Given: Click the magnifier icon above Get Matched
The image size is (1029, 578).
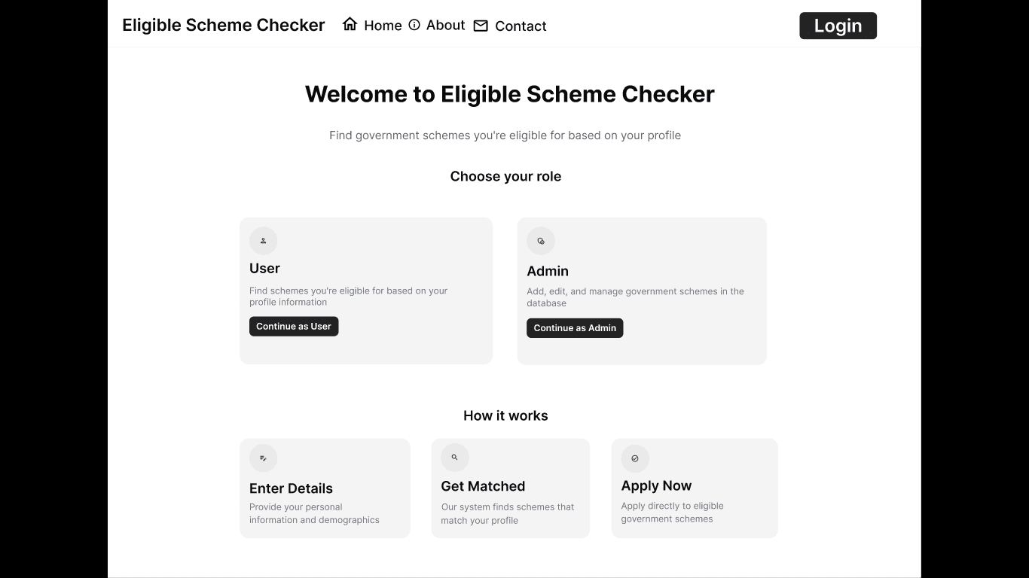Looking at the screenshot, I should (455, 458).
